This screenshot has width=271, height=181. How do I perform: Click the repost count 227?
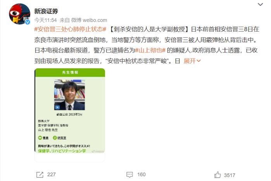click(x=51, y=174)
